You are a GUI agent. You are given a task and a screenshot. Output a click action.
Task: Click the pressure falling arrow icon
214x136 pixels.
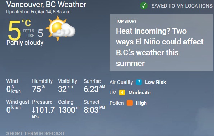[x=34, y=110]
